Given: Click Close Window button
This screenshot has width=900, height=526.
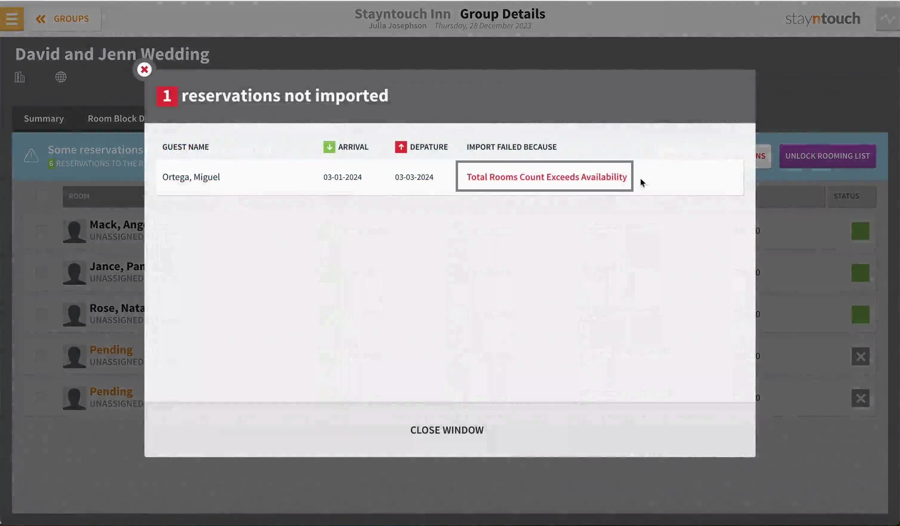Looking at the screenshot, I should (x=447, y=430).
